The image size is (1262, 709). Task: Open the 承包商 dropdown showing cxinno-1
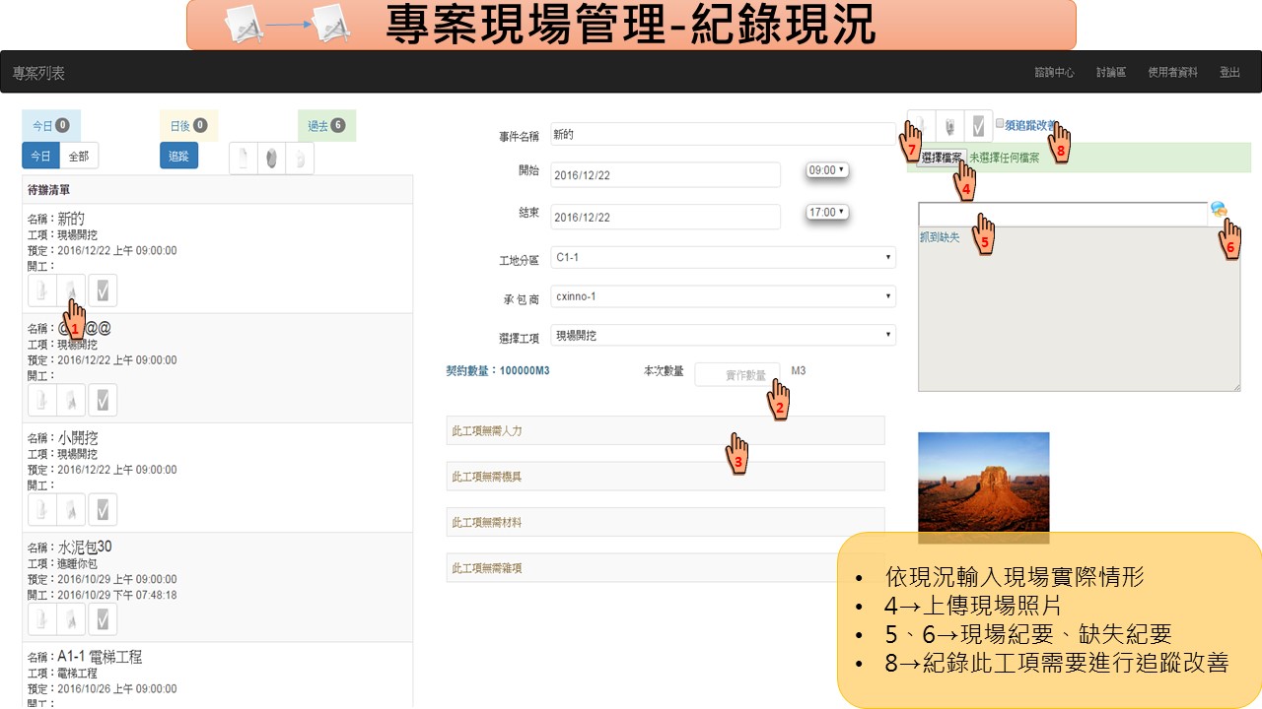[723, 296]
